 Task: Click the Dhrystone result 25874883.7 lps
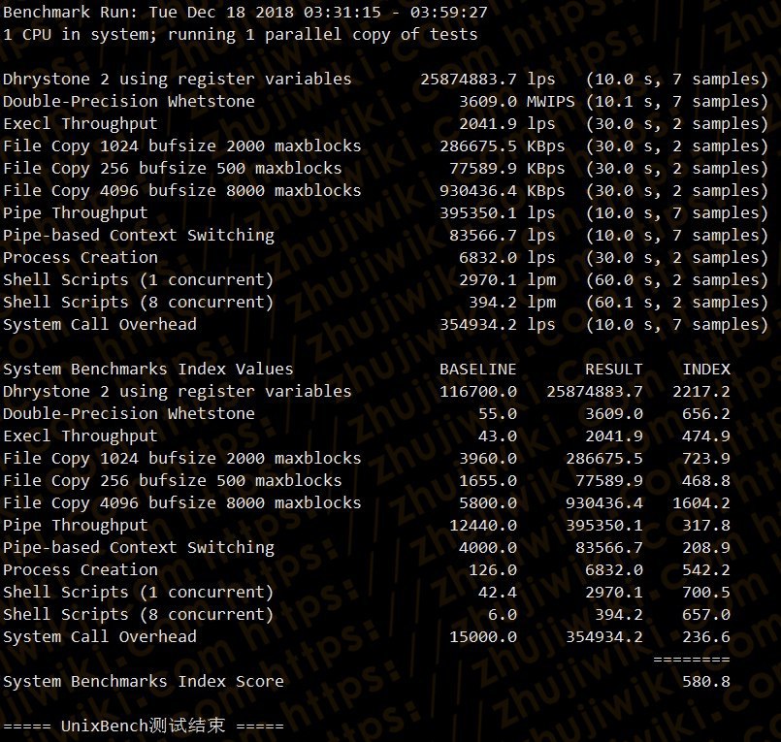pos(488,80)
